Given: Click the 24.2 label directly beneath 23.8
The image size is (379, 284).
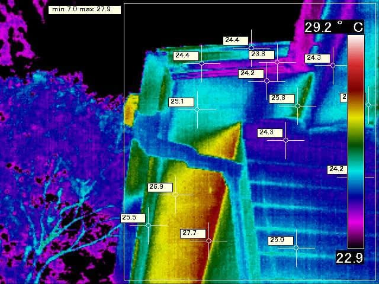Looking at the screenshot, I should point(251,73).
